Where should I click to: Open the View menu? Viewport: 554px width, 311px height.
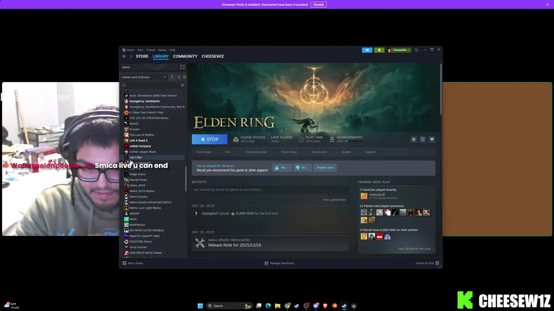(x=140, y=50)
